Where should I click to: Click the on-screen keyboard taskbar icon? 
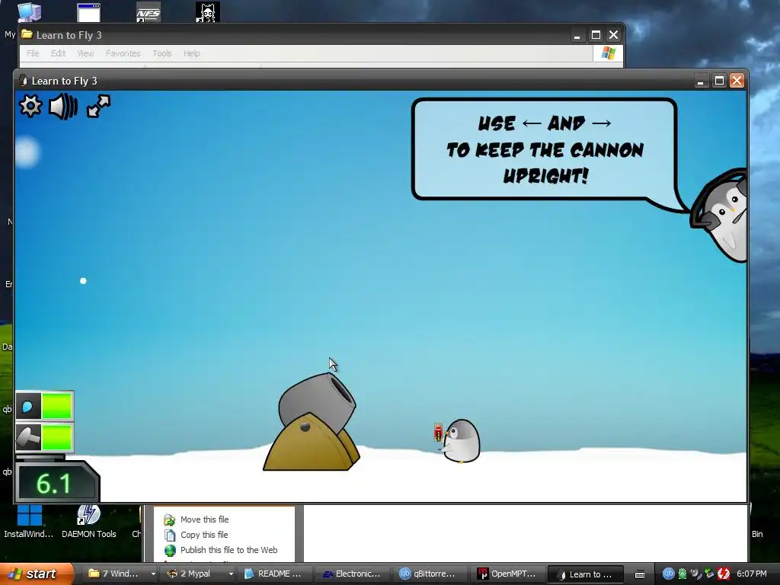[640, 574]
